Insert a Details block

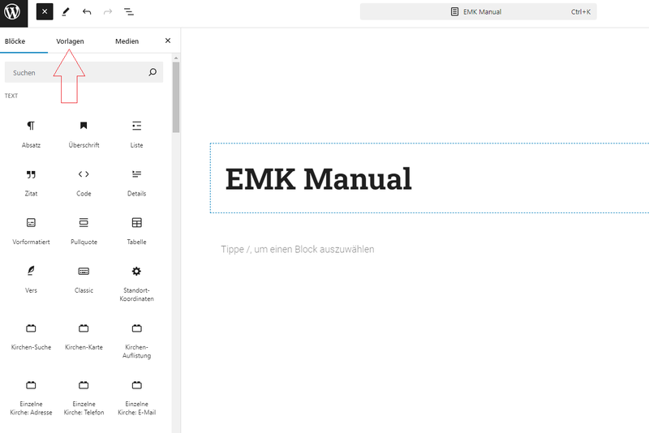pos(136,182)
